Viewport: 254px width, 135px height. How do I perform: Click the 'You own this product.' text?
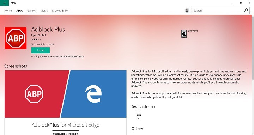tap(43, 44)
